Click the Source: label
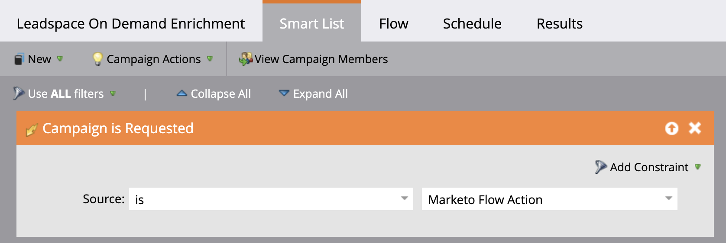Viewport: 726px width, 243px height. tap(104, 199)
